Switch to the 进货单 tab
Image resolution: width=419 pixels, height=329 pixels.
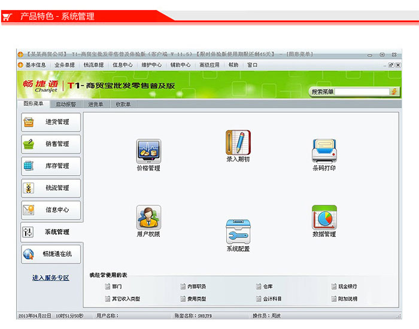point(96,104)
